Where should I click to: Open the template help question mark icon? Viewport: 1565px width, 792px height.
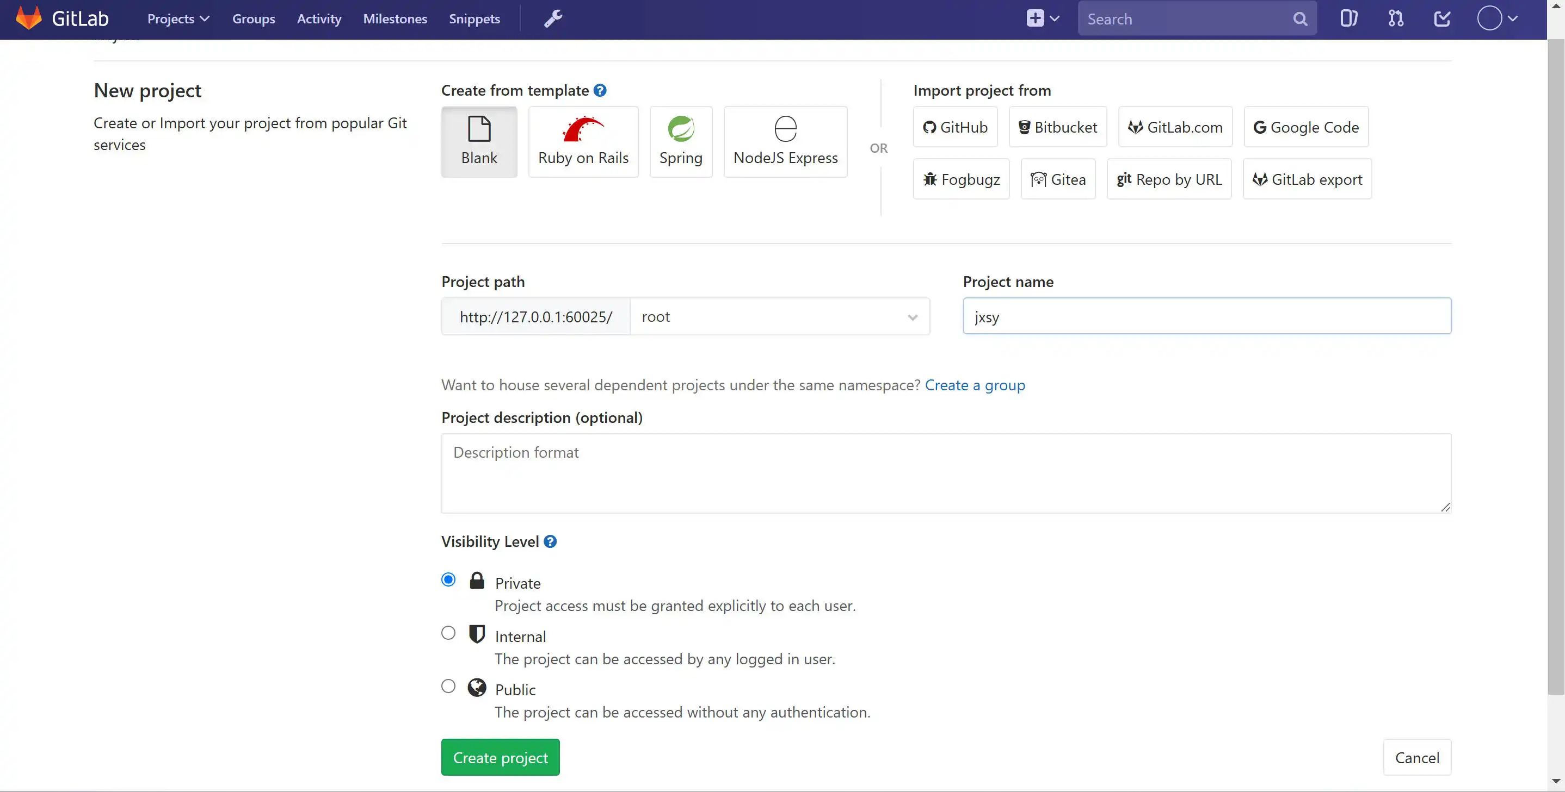click(x=600, y=90)
